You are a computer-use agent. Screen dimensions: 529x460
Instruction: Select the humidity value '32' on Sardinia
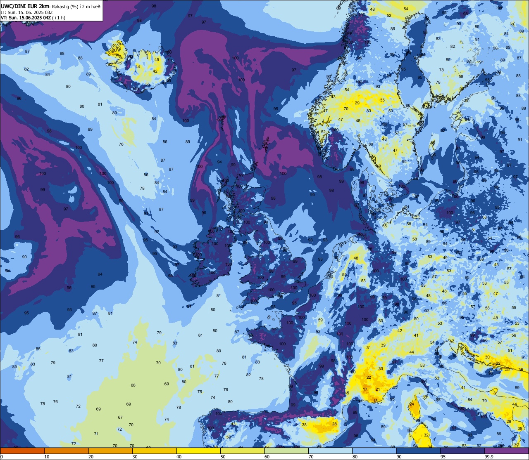pyautogui.click(x=426, y=435)
